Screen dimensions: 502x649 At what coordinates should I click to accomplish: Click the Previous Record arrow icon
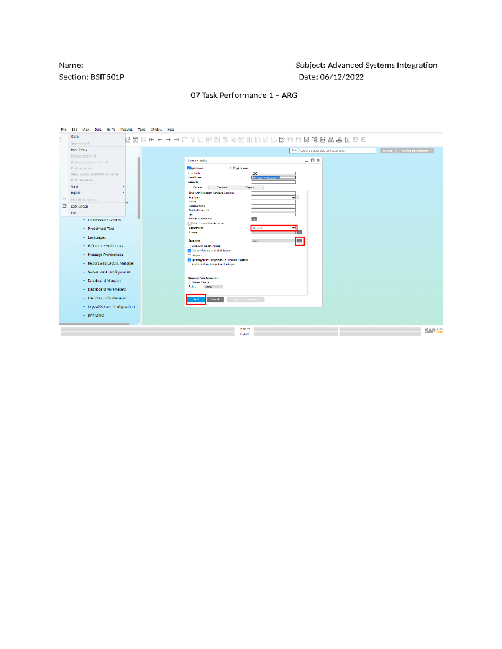pos(159,140)
